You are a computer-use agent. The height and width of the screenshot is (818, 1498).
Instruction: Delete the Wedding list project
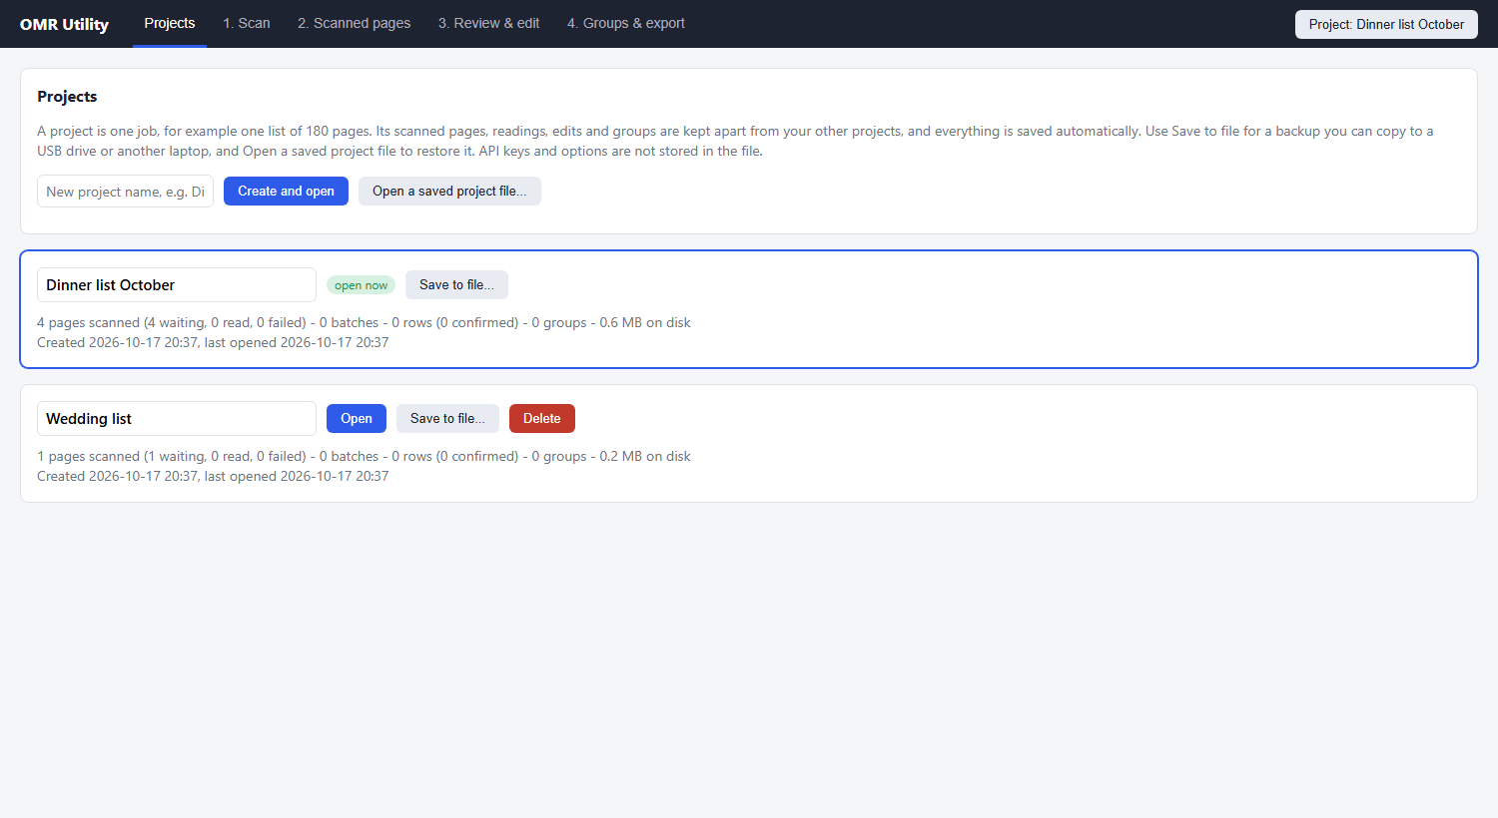coord(542,419)
